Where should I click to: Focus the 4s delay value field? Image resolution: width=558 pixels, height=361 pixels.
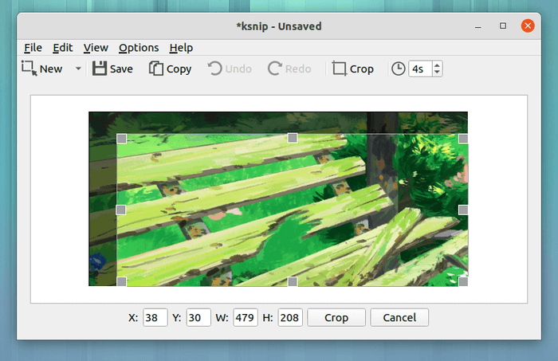click(420, 69)
